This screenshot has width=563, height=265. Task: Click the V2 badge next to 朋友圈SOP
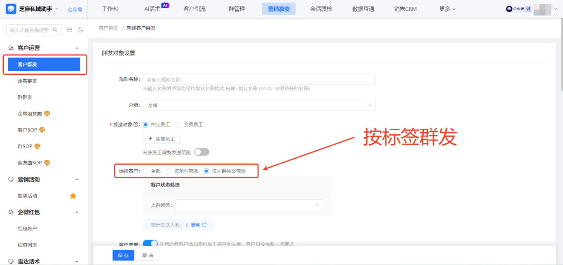pyautogui.click(x=47, y=163)
